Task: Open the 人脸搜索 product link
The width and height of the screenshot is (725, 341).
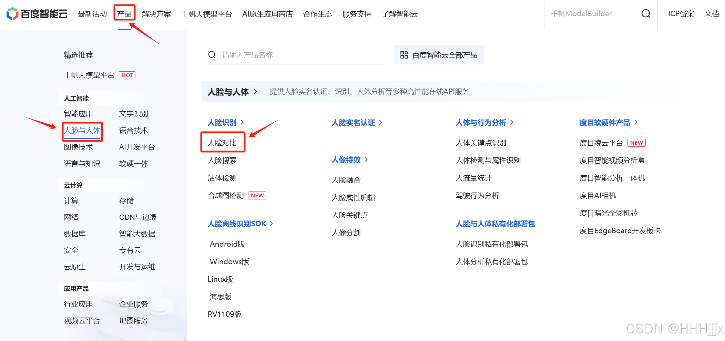Action: 222,161
